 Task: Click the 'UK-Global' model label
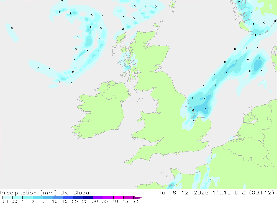click(x=75, y=192)
